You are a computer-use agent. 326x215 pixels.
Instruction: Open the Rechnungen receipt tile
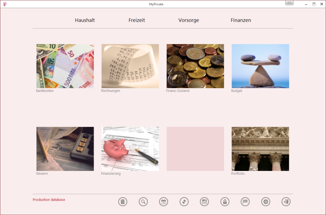click(130, 66)
